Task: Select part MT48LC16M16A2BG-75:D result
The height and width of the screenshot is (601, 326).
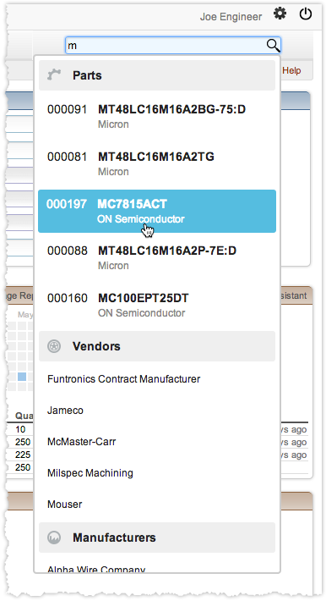Action: (x=157, y=117)
